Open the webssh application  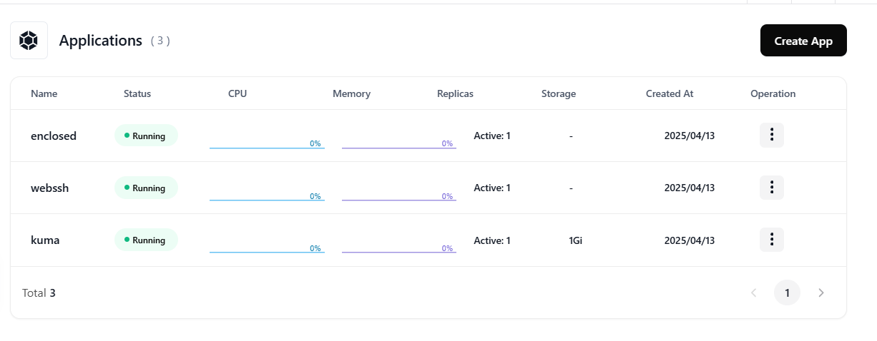click(x=50, y=188)
